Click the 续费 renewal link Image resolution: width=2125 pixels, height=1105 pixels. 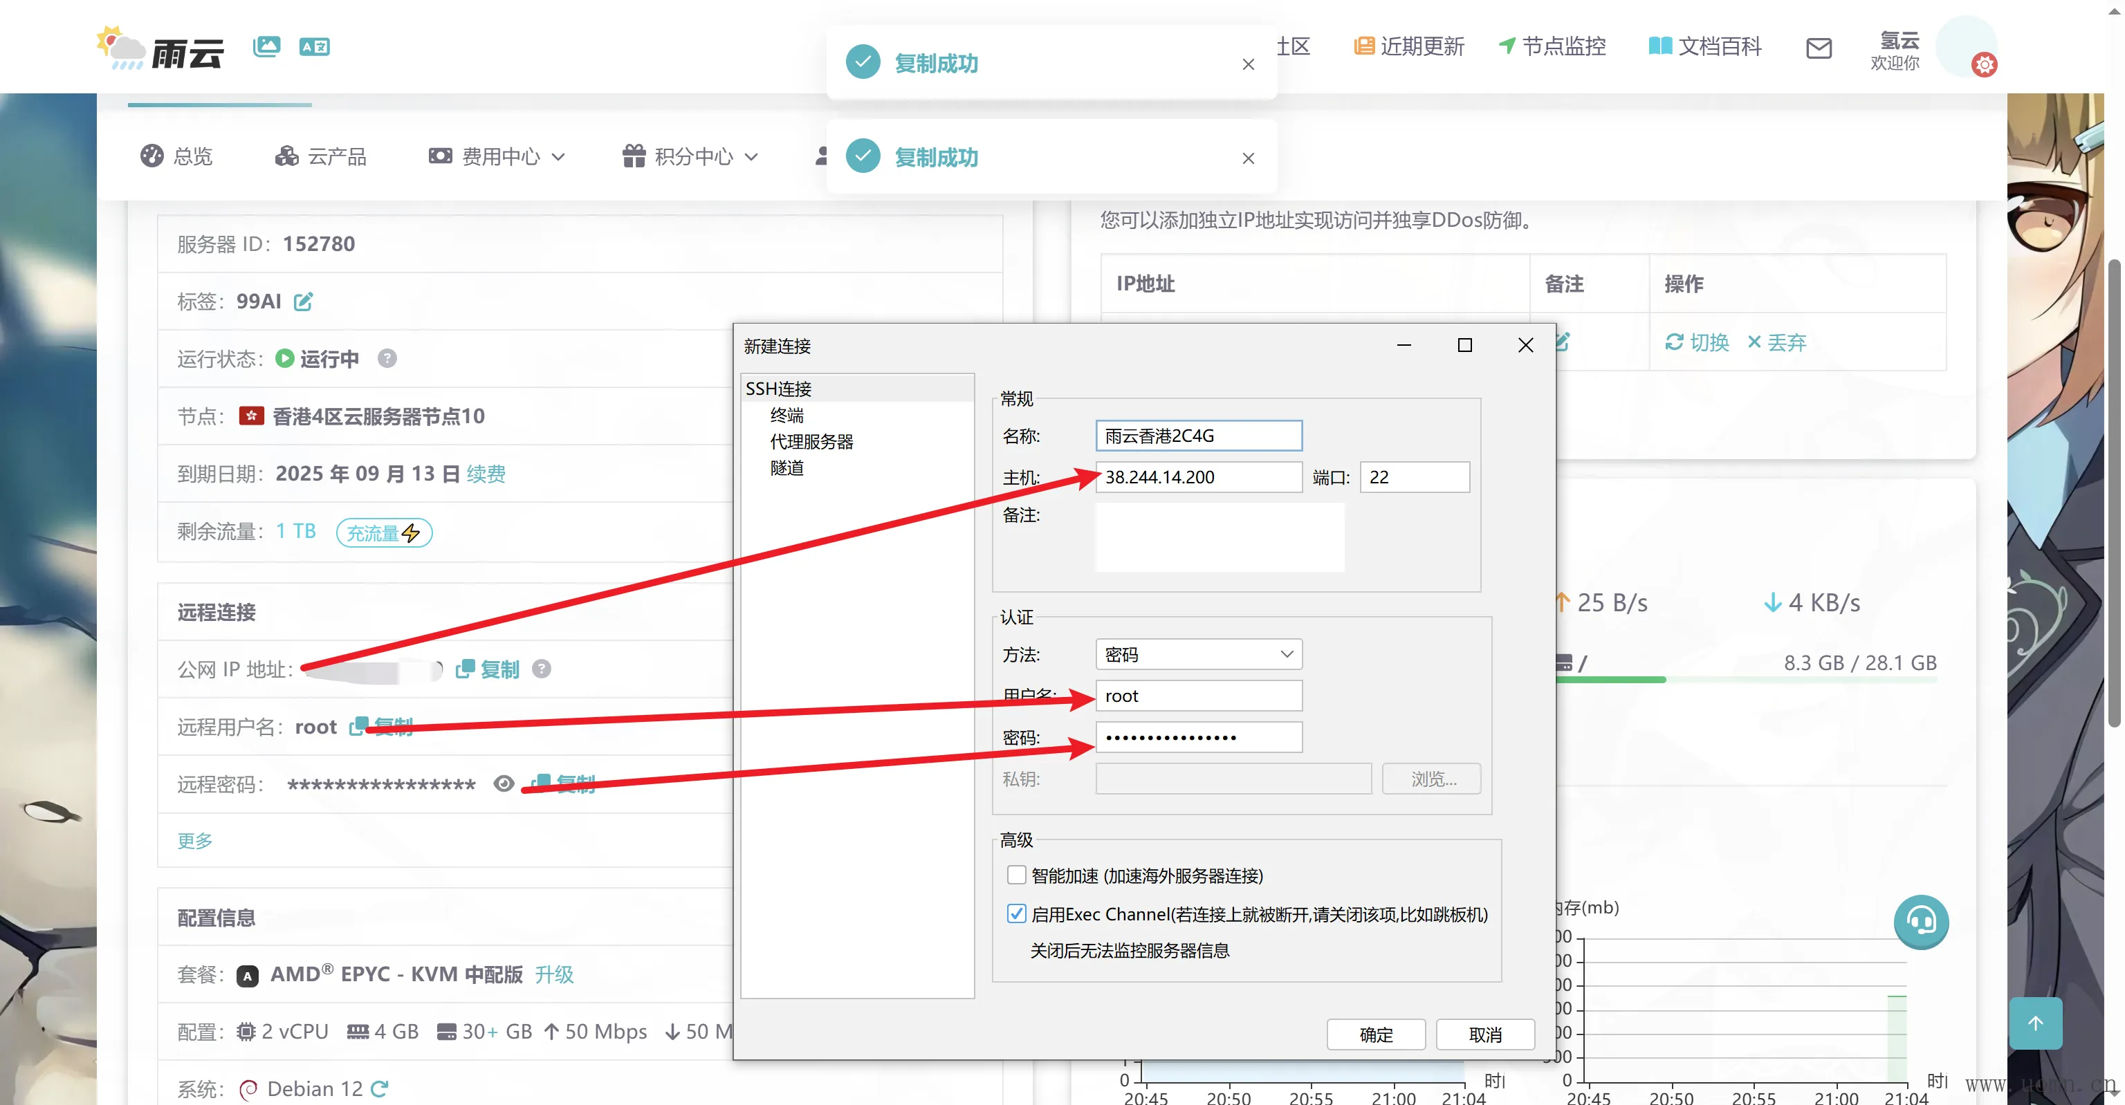[486, 474]
